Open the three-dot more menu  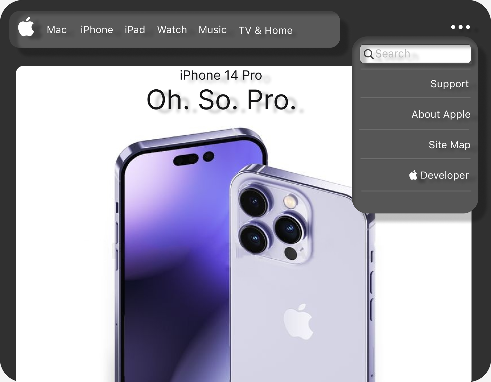pyautogui.click(x=461, y=27)
